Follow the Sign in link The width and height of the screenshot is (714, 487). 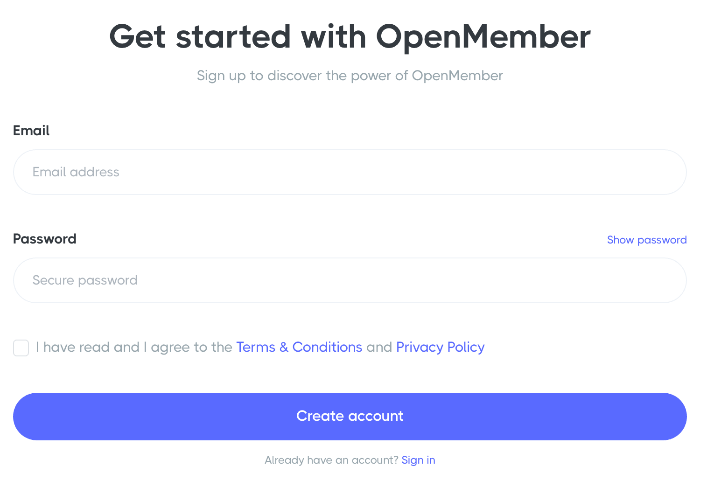tap(418, 460)
